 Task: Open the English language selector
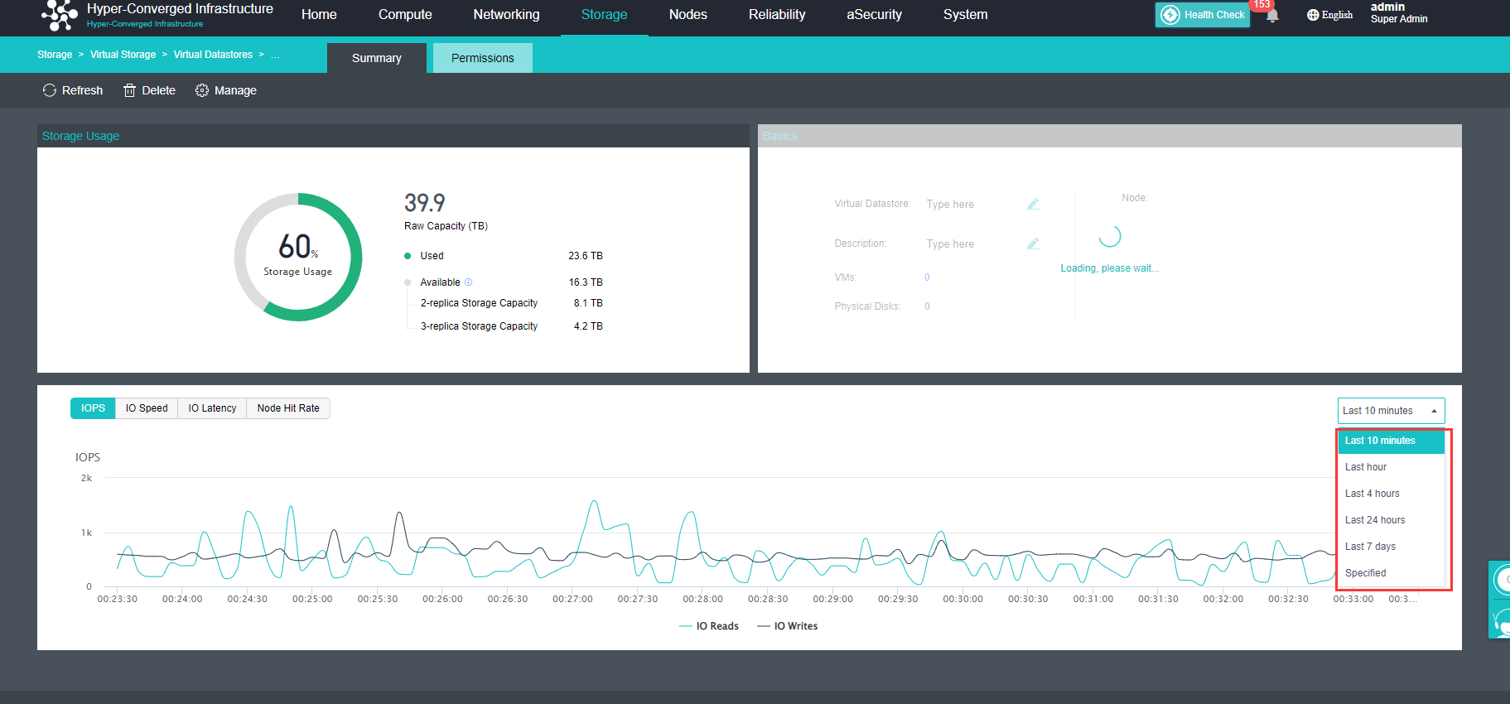(1329, 15)
